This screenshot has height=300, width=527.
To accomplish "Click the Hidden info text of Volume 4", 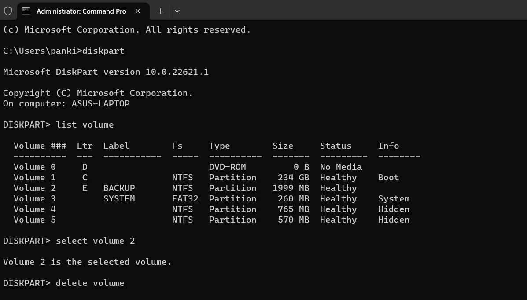I will [393, 209].
